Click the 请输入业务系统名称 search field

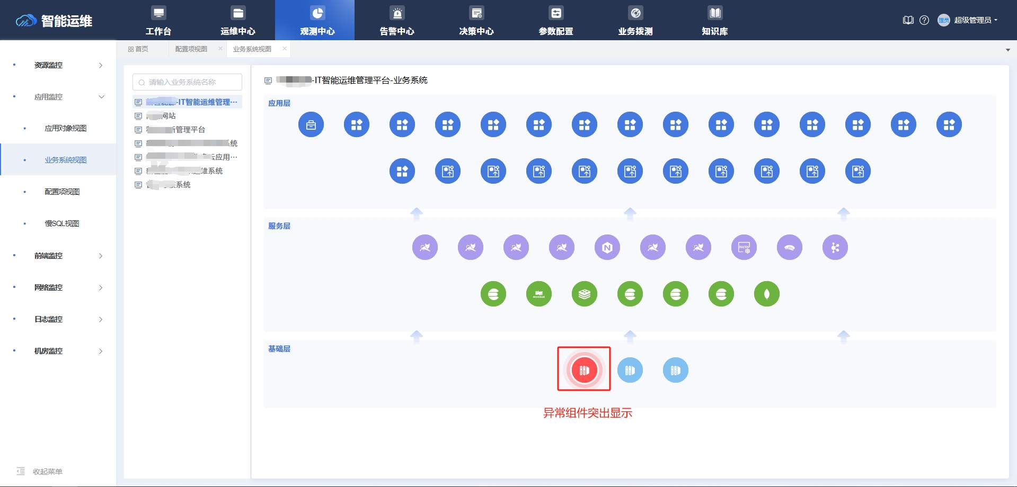tap(187, 82)
